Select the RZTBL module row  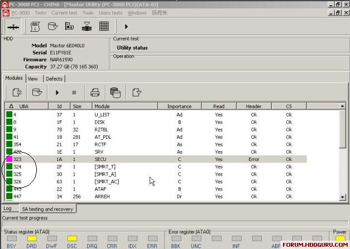tap(156, 130)
